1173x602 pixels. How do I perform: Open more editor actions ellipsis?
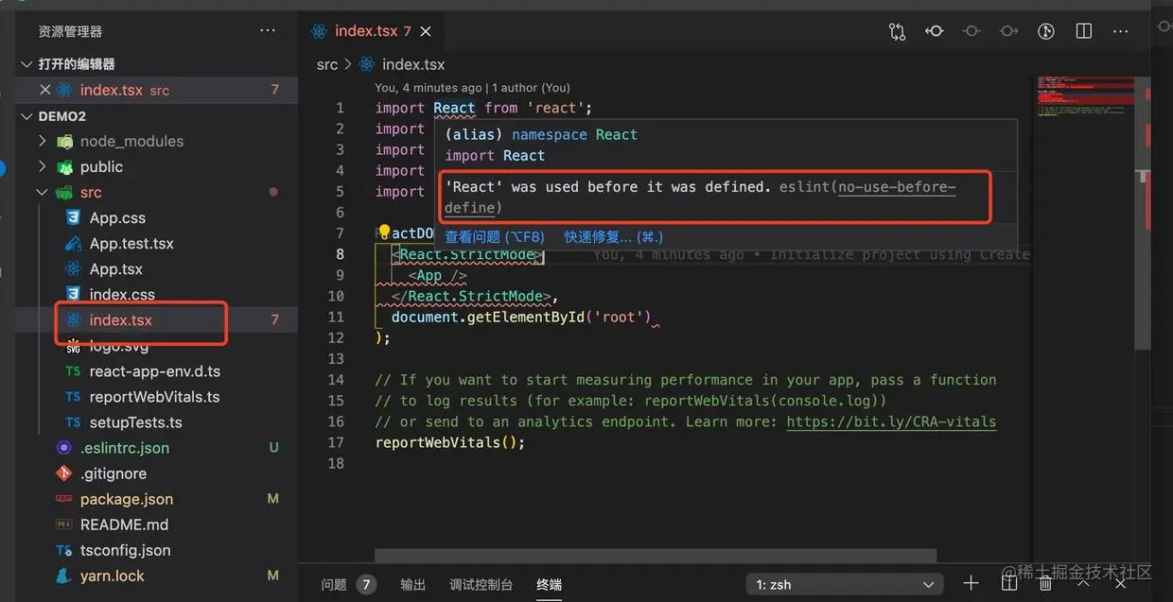point(1121,31)
